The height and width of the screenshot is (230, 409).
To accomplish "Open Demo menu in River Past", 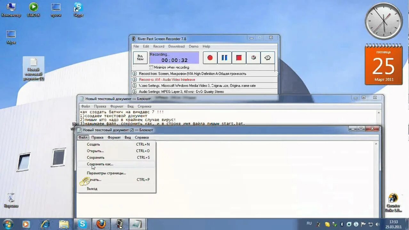I will pos(194,46).
